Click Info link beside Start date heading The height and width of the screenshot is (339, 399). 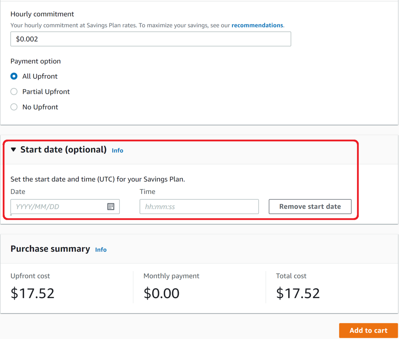tap(117, 150)
